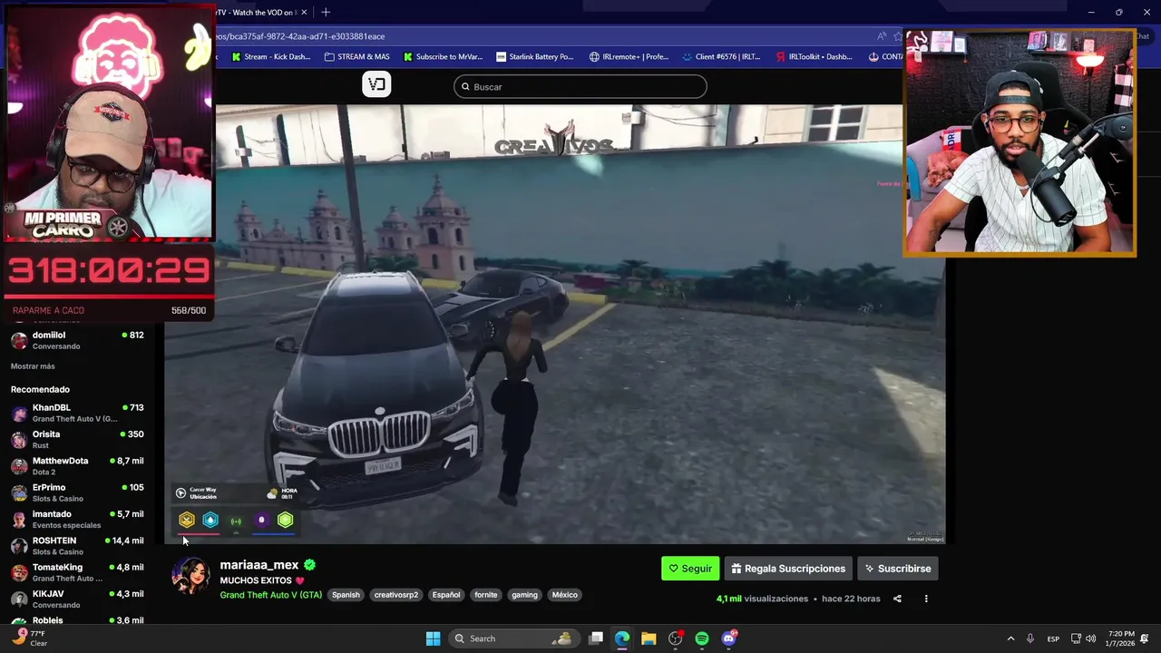Open Microsoft Edge from the taskbar
The width and height of the screenshot is (1161, 653).
[x=622, y=638]
